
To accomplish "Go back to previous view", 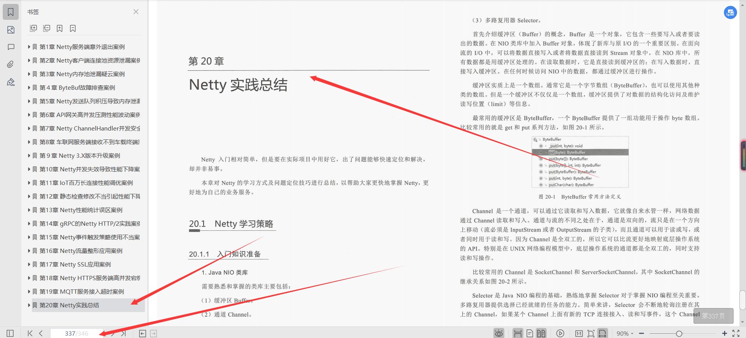I will pos(143,333).
